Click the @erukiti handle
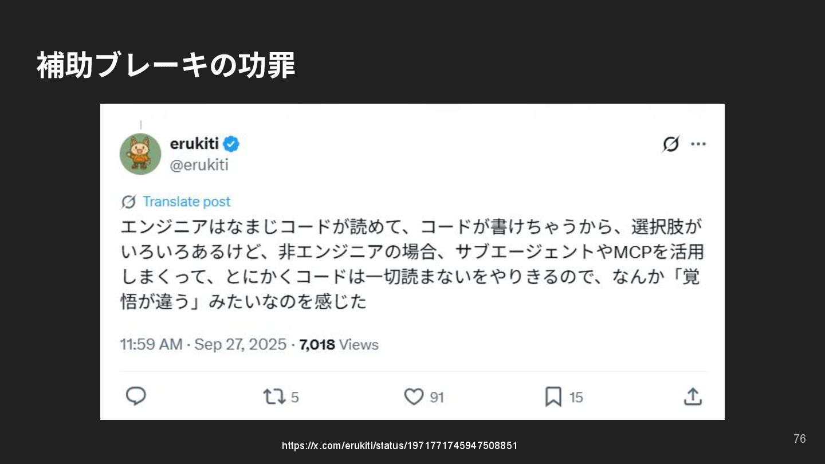 (199, 165)
